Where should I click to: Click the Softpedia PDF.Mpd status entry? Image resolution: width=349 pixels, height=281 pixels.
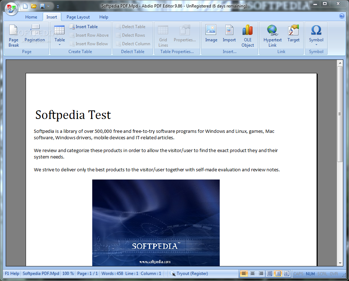coord(41,274)
